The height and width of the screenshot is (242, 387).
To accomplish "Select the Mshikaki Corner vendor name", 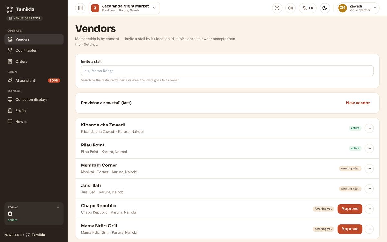I will 99,165.
